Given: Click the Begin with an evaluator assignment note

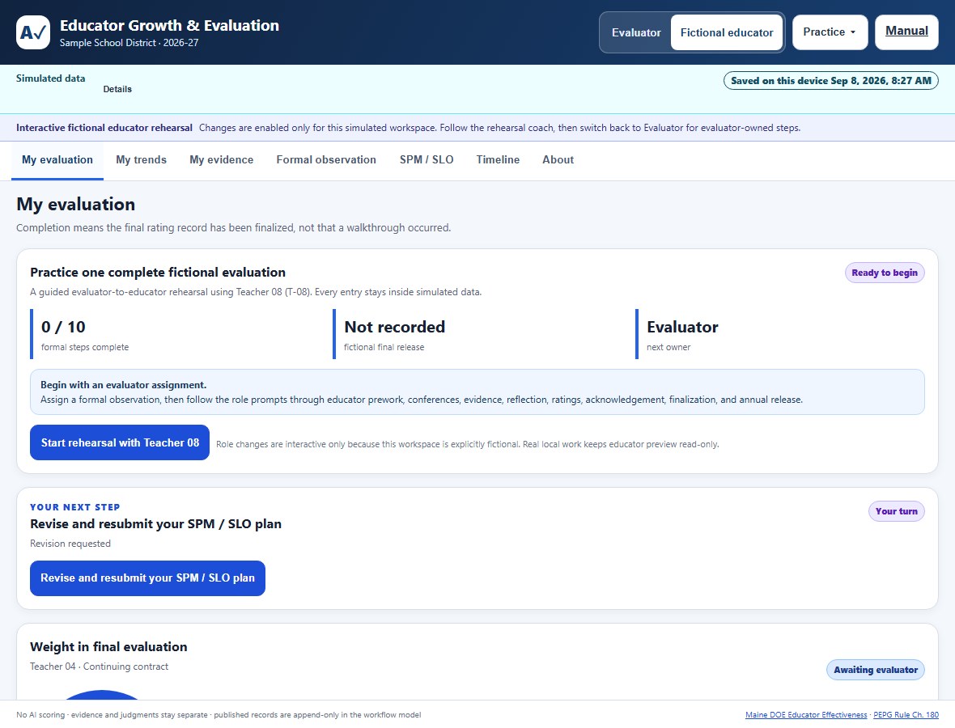Looking at the screenshot, I should (x=477, y=392).
